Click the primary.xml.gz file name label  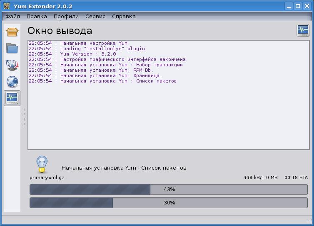[x=47, y=177]
